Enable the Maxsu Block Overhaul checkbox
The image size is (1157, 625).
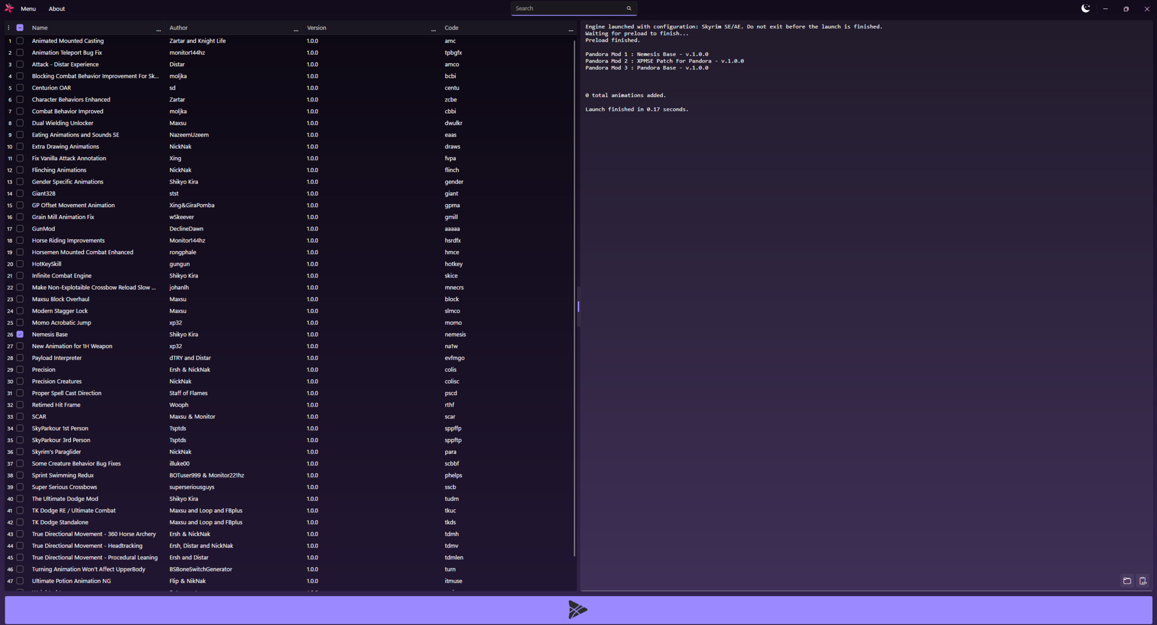[20, 299]
